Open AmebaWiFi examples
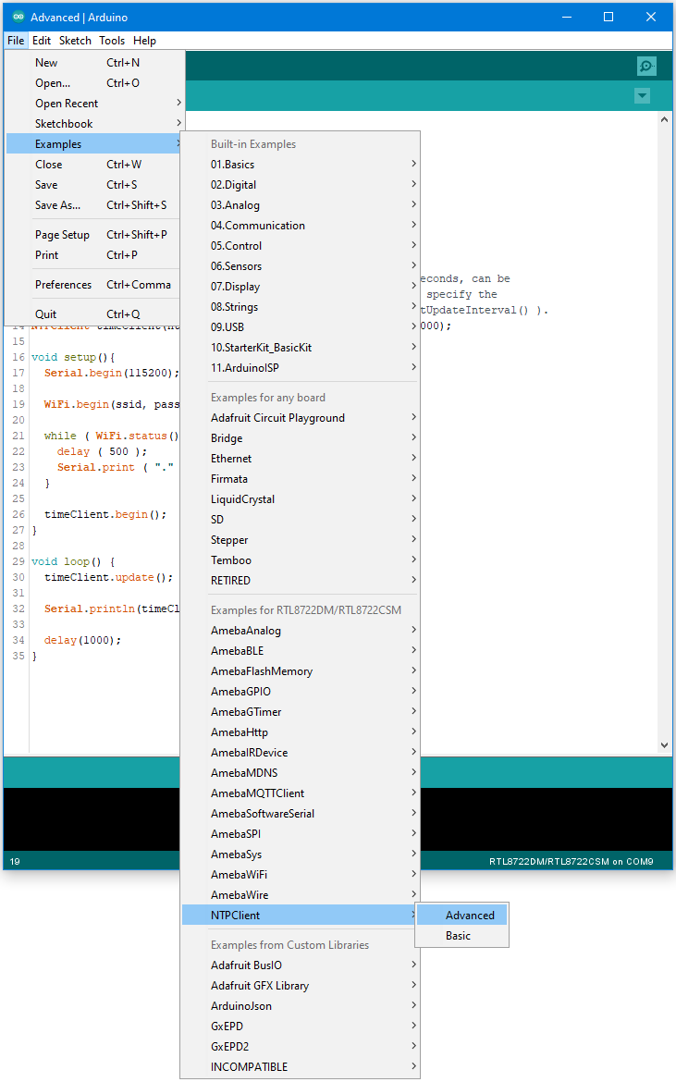 tap(300, 875)
